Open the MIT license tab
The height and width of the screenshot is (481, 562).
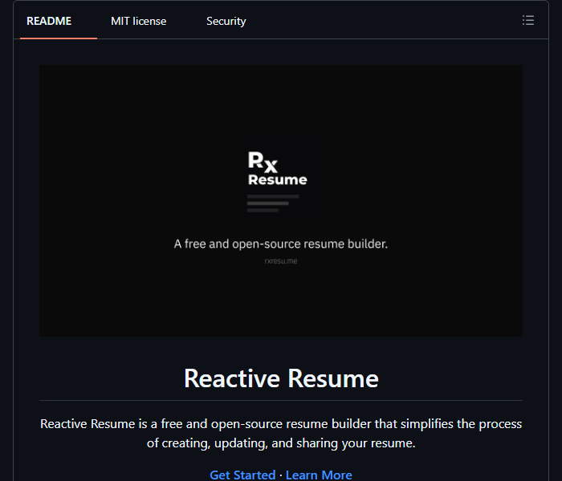138,21
